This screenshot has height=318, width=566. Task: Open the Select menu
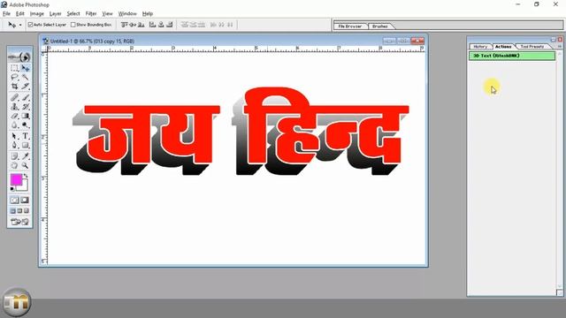73,14
